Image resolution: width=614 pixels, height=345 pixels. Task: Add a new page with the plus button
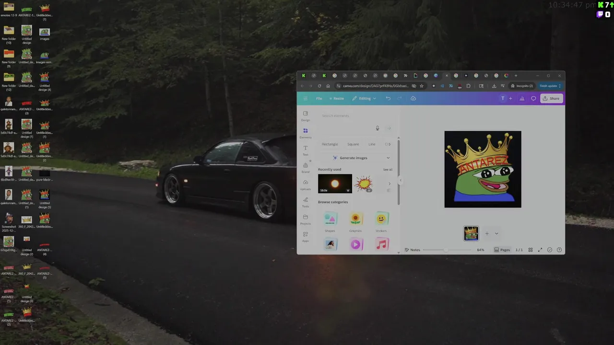tap(487, 234)
